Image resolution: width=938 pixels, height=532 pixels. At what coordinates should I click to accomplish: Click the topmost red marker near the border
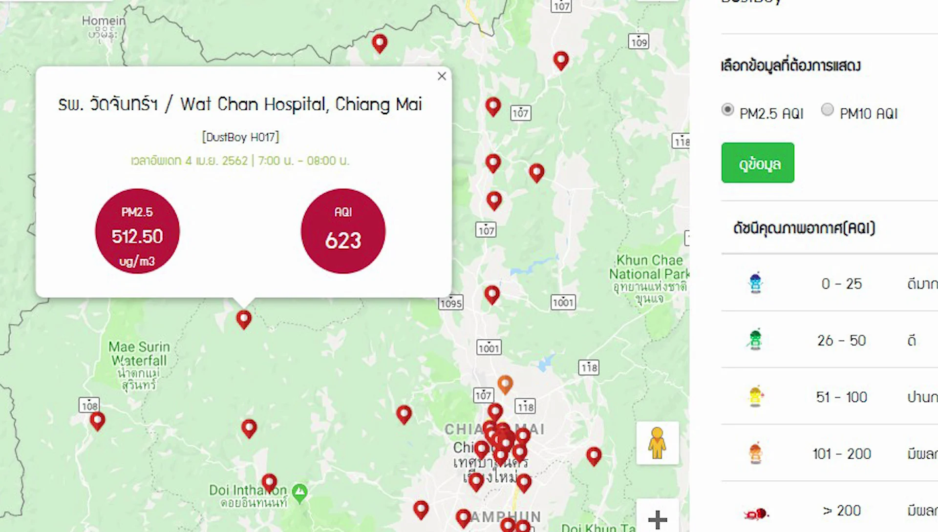pos(380,43)
